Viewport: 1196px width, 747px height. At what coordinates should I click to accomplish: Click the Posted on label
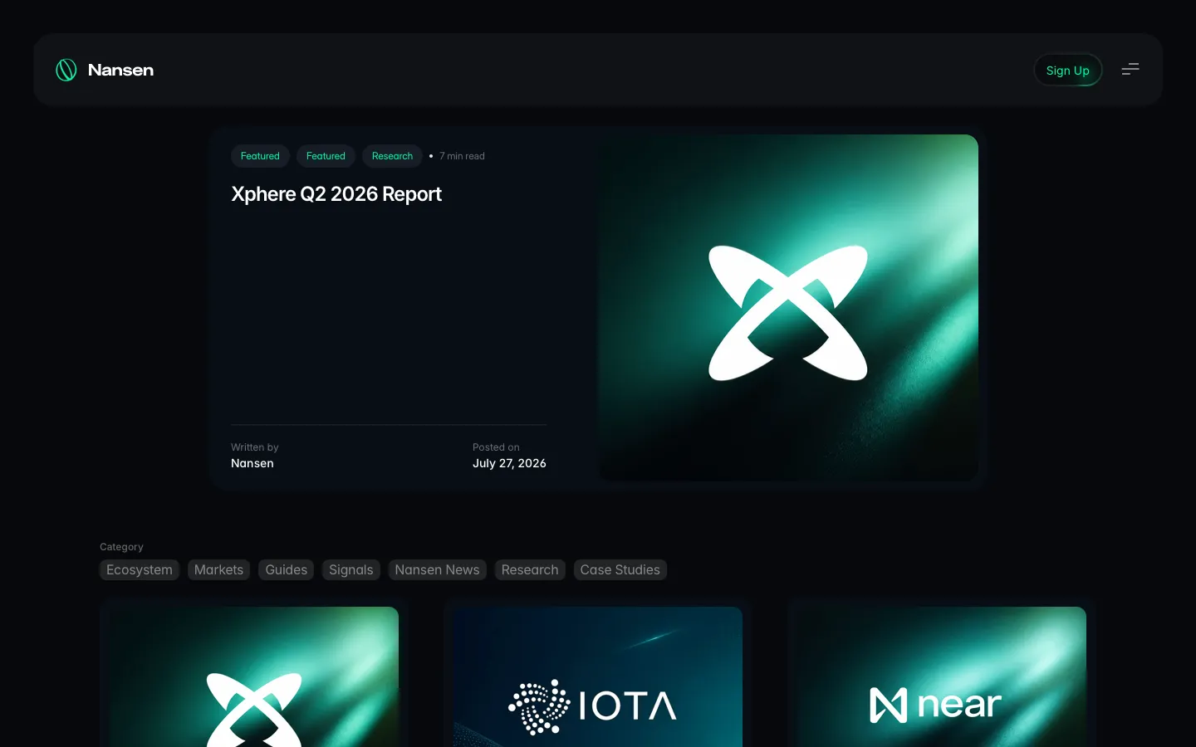pyautogui.click(x=496, y=447)
